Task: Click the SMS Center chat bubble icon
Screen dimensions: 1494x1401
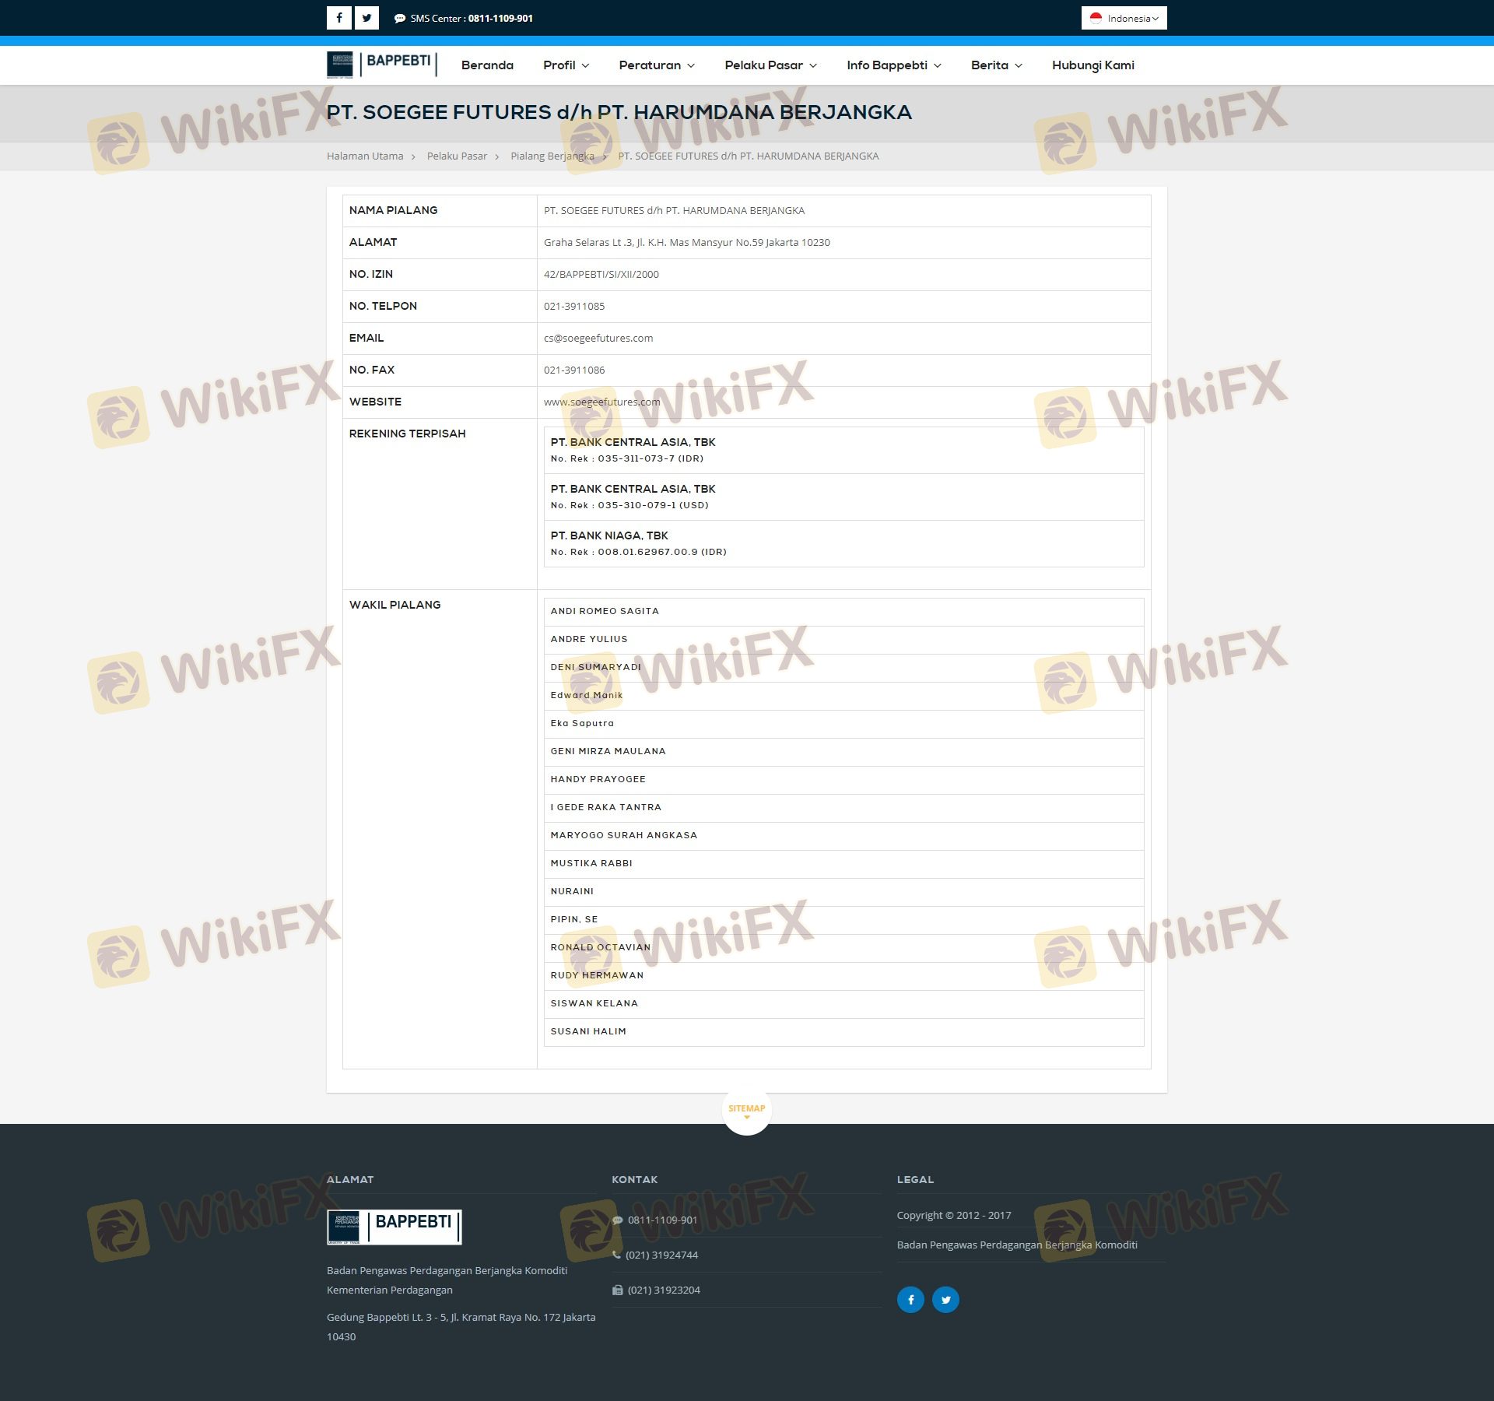Action: (x=400, y=19)
